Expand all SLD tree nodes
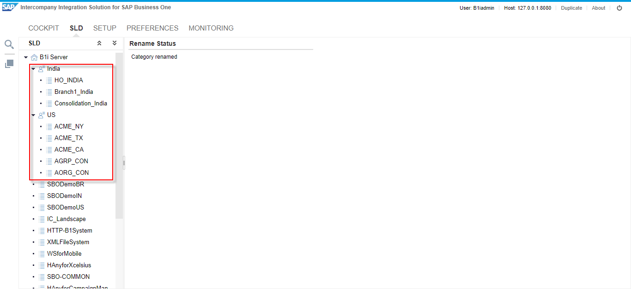631x289 pixels. pyautogui.click(x=115, y=43)
